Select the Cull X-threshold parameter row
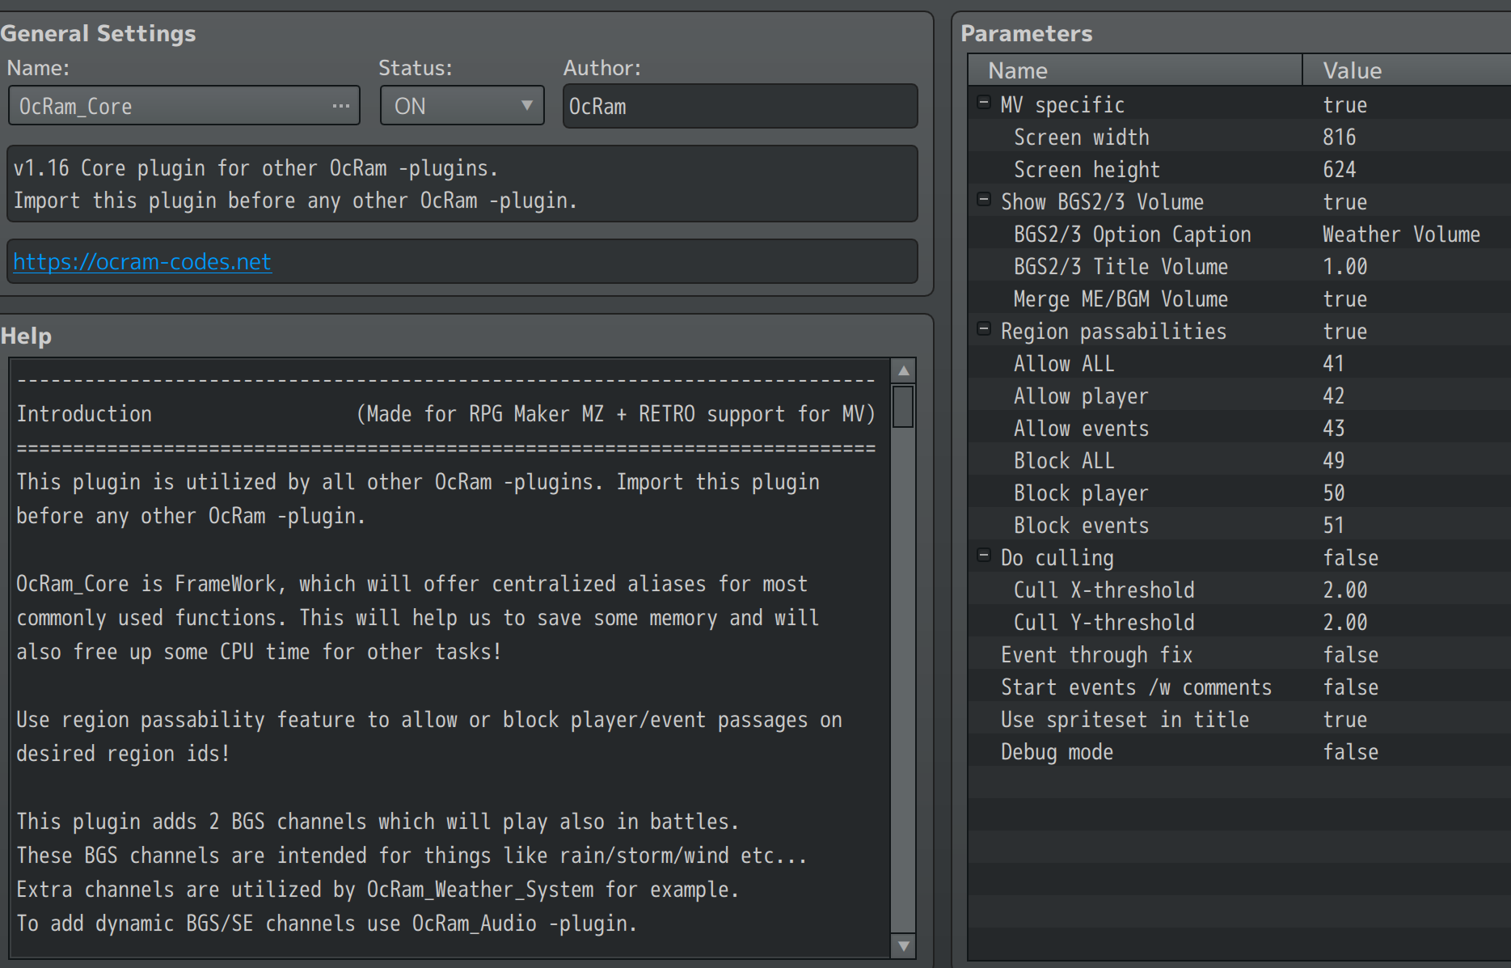Viewport: 1511px width, 968px height. coord(1239,590)
